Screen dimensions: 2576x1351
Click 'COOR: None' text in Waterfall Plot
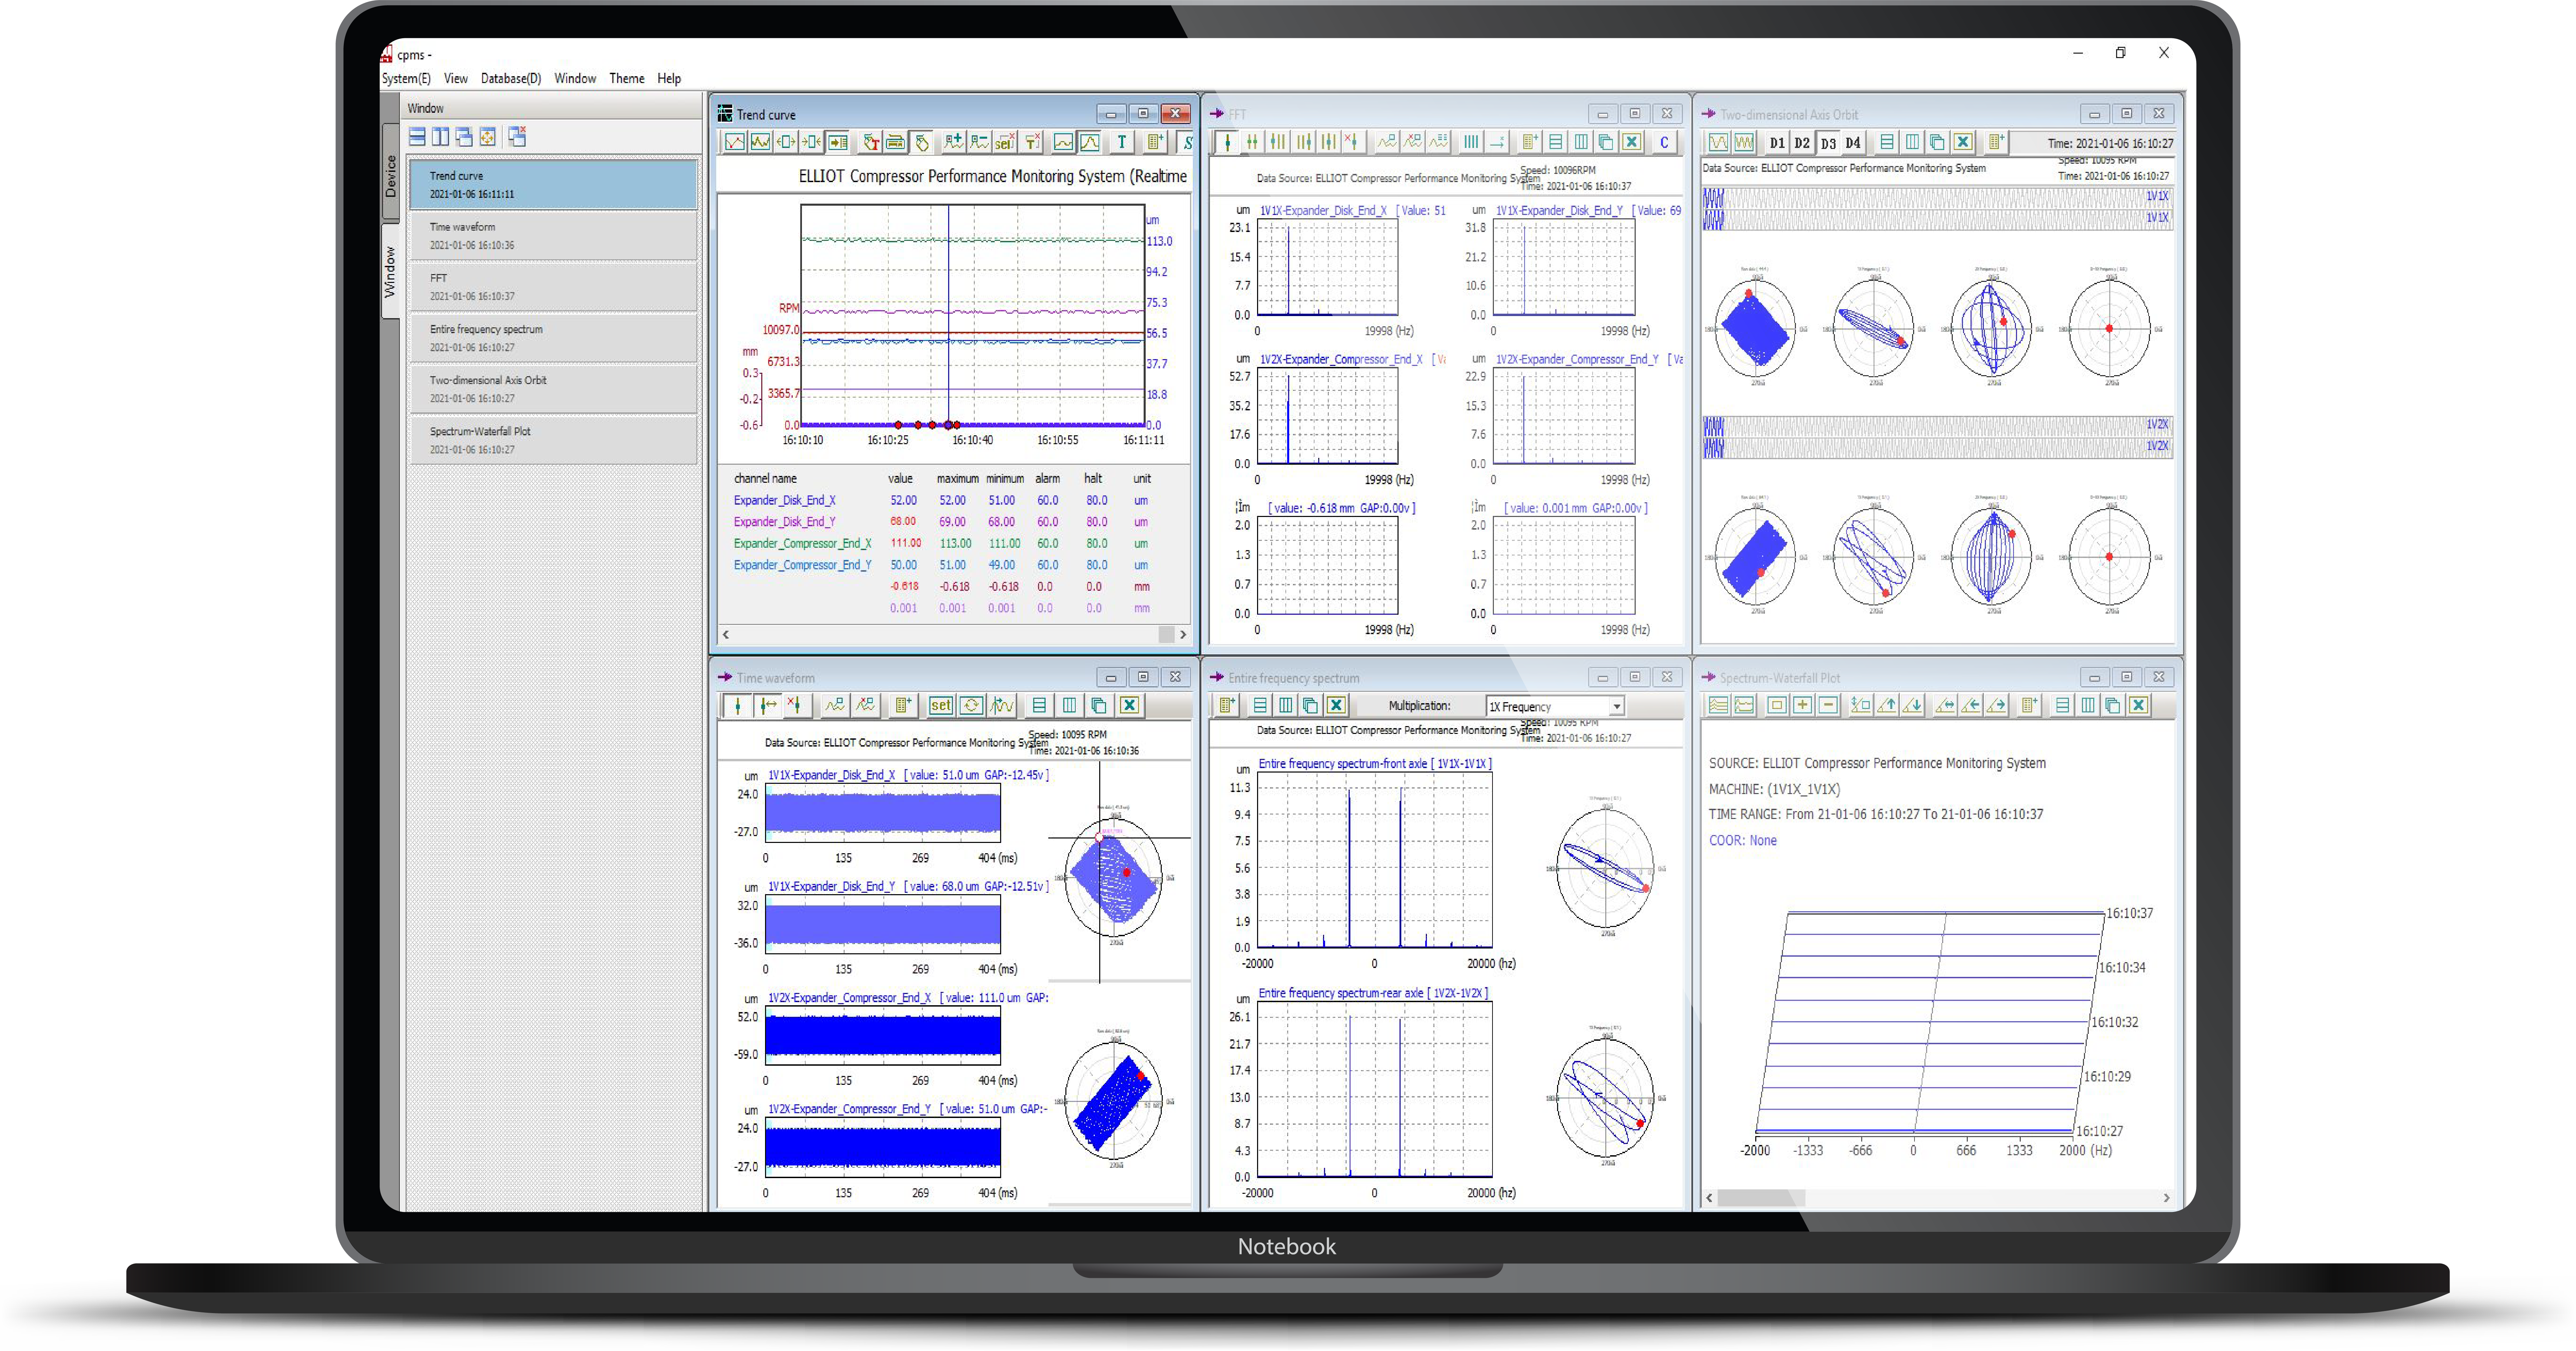coord(1743,841)
